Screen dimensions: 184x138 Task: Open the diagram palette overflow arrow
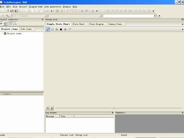click(x=183, y=29)
